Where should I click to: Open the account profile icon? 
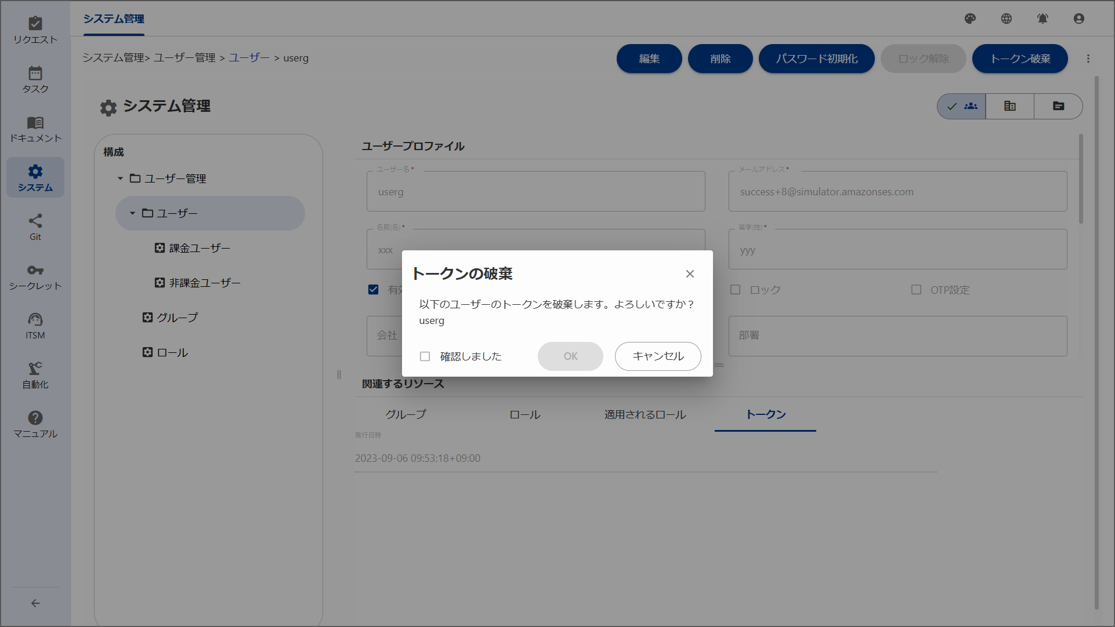coord(1078,19)
